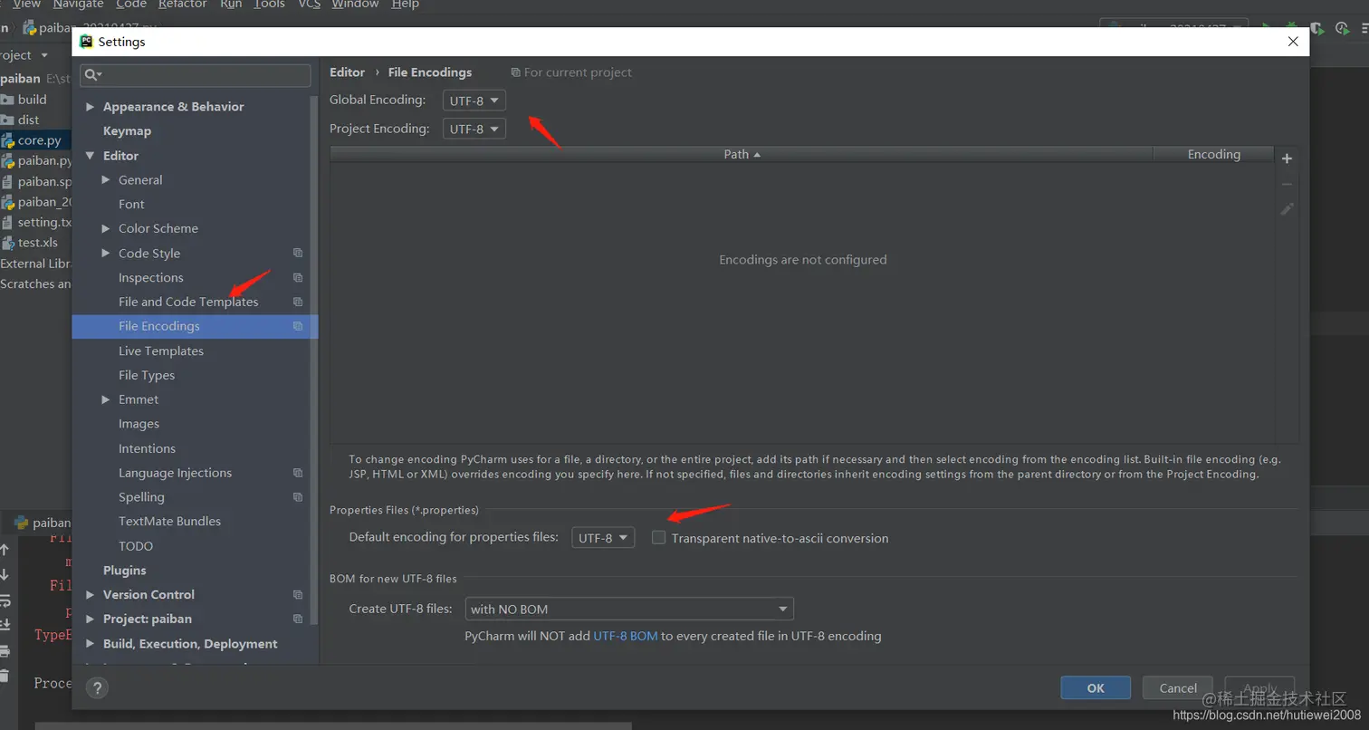Select Intentions settings page
Screen dimensions: 1369x730
point(147,448)
